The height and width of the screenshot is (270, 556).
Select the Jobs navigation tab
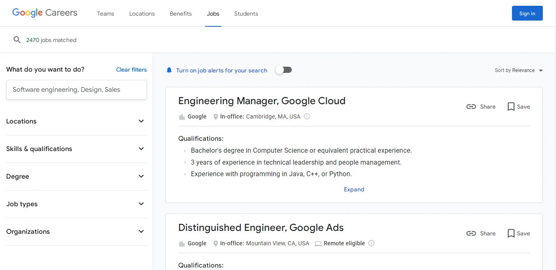click(213, 14)
